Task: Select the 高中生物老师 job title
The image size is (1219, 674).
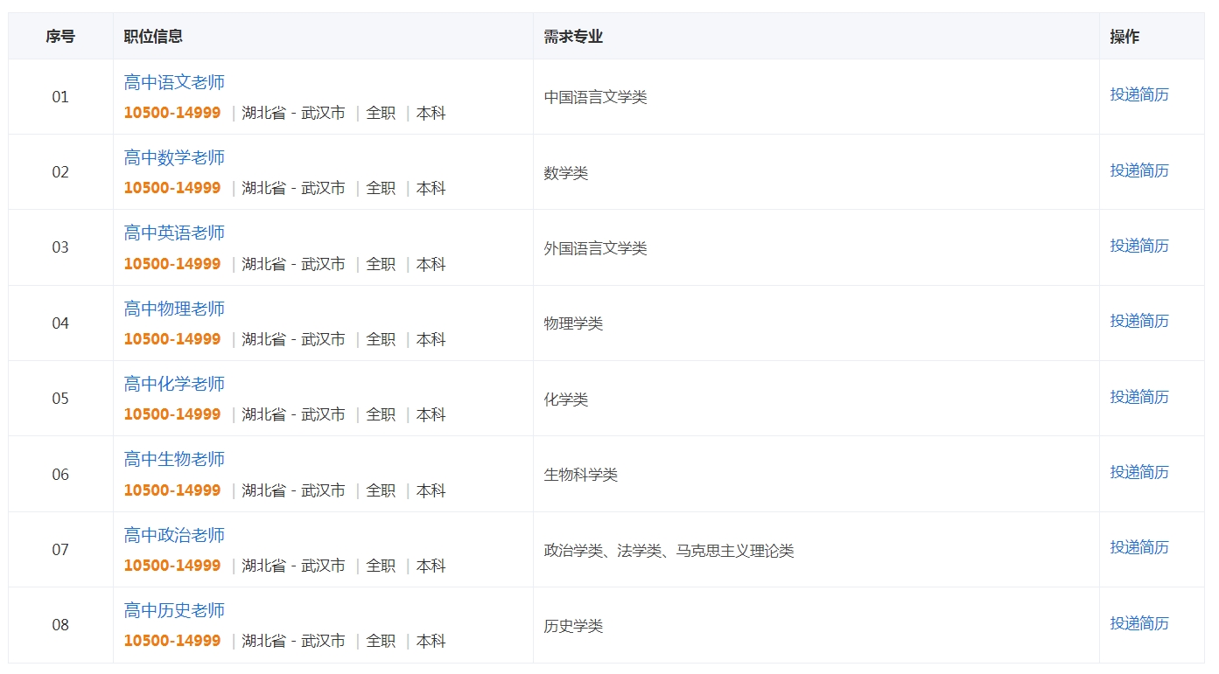Action: pyautogui.click(x=174, y=459)
